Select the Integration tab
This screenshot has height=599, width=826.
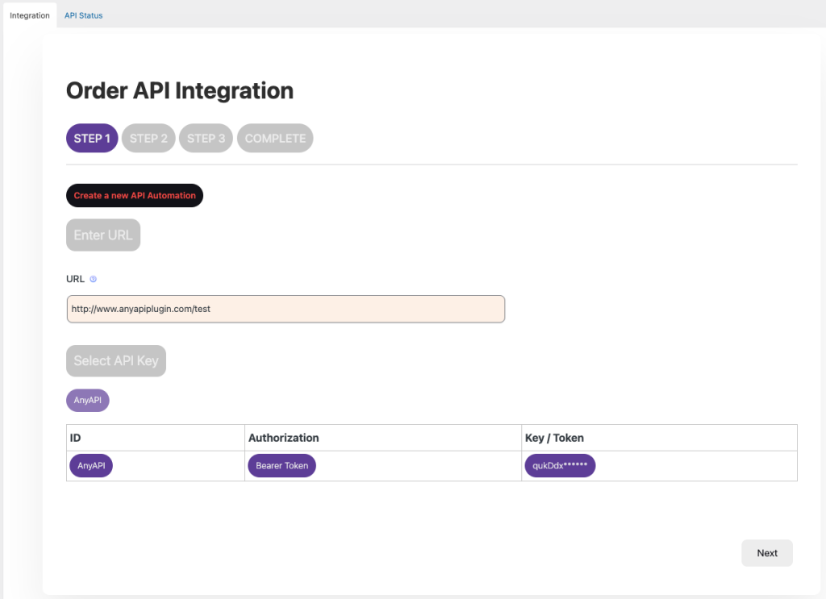coord(30,15)
